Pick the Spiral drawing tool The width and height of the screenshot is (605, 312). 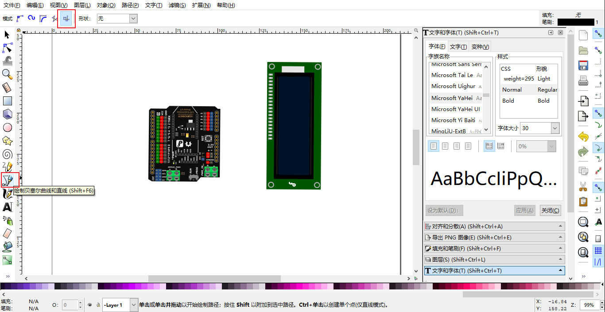point(7,154)
